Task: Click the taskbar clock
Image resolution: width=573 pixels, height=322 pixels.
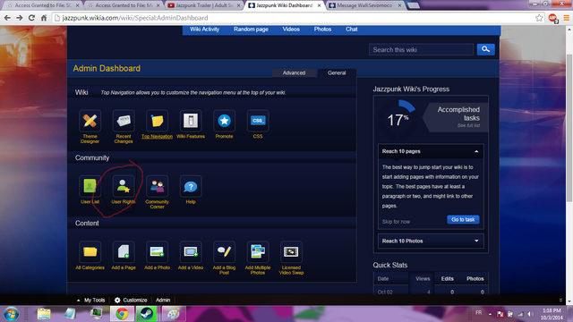Action: tap(552, 314)
